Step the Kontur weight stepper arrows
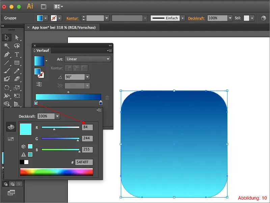270x203 pixels. pyautogui.click(x=83, y=18)
